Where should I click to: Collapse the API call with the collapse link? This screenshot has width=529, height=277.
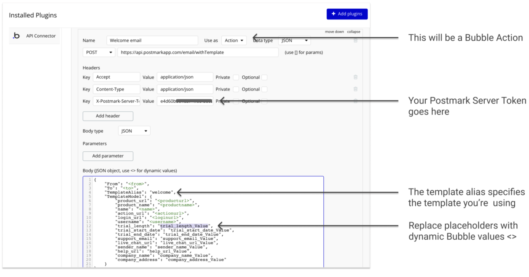[353, 31]
